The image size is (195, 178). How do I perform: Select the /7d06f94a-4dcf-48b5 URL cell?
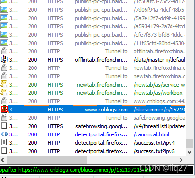click(x=159, y=10)
